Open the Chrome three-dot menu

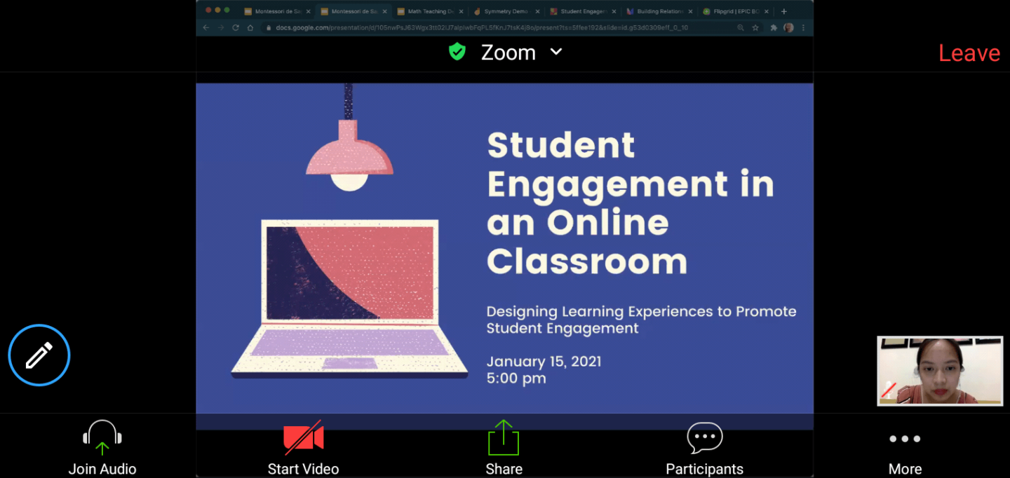click(x=802, y=27)
